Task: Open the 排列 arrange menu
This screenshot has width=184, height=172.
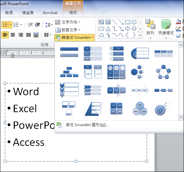Action: (x=150, y=29)
